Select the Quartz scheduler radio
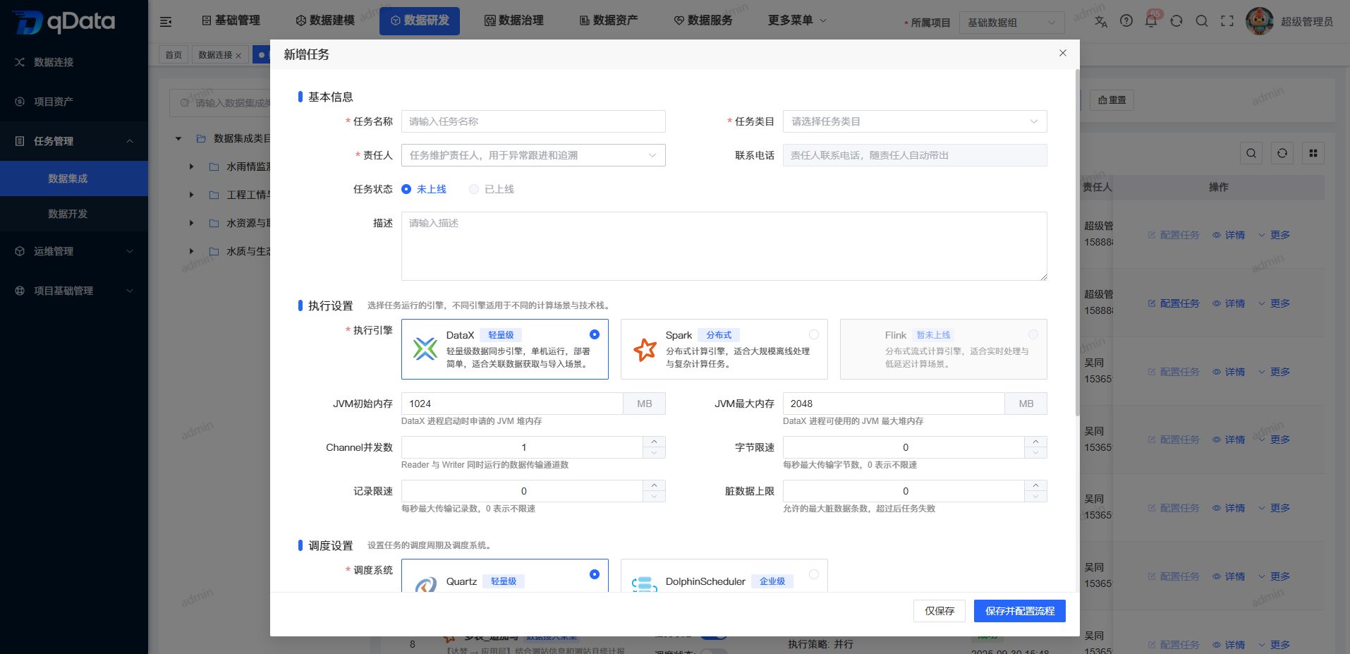Screen dimensions: 1350x654 point(595,574)
